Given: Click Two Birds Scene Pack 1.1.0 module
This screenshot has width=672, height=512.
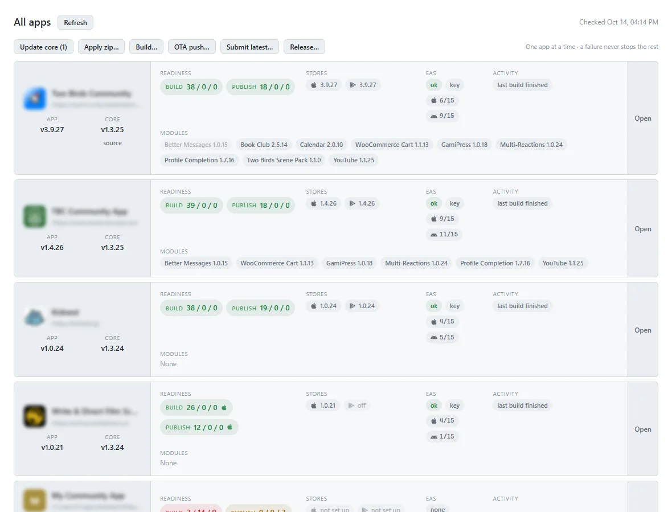Looking at the screenshot, I should tap(284, 160).
